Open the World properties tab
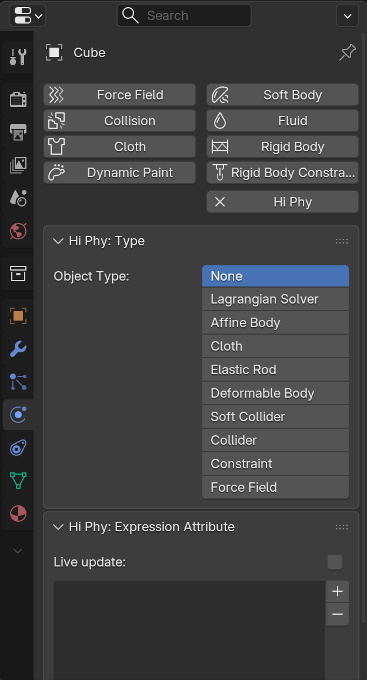The height and width of the screenshot is (680, 367). coord(18,231)
